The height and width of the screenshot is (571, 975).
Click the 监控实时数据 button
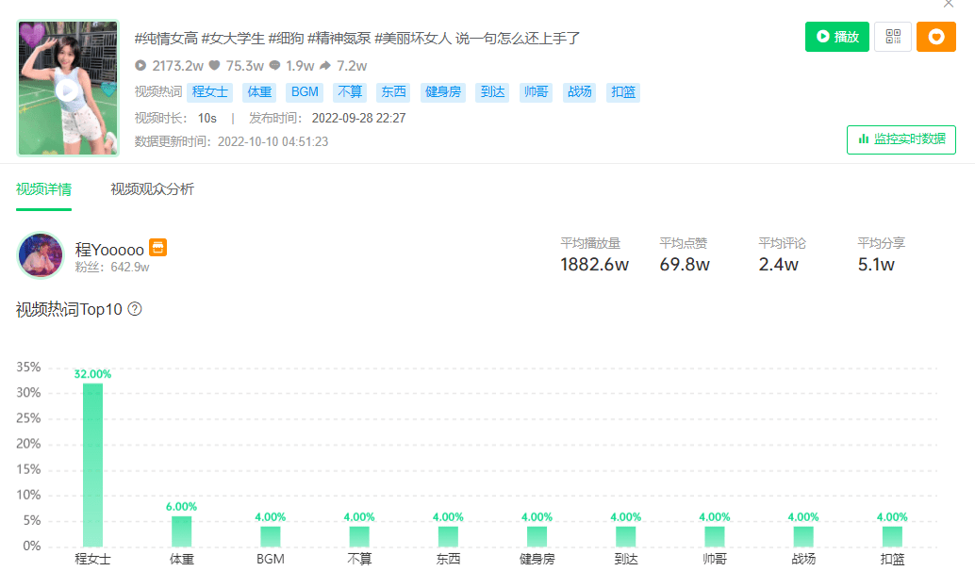tap(901, 139)
